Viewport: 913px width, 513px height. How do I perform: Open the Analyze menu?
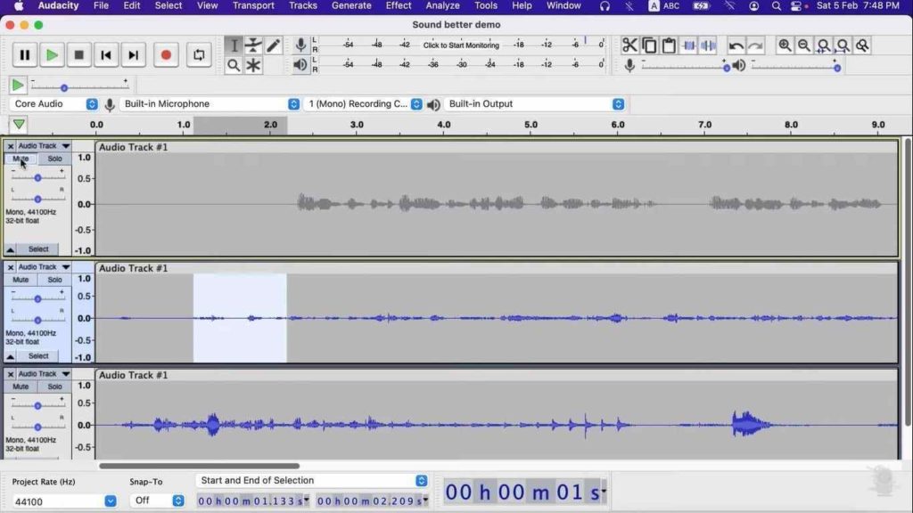(x=442, y=6)
